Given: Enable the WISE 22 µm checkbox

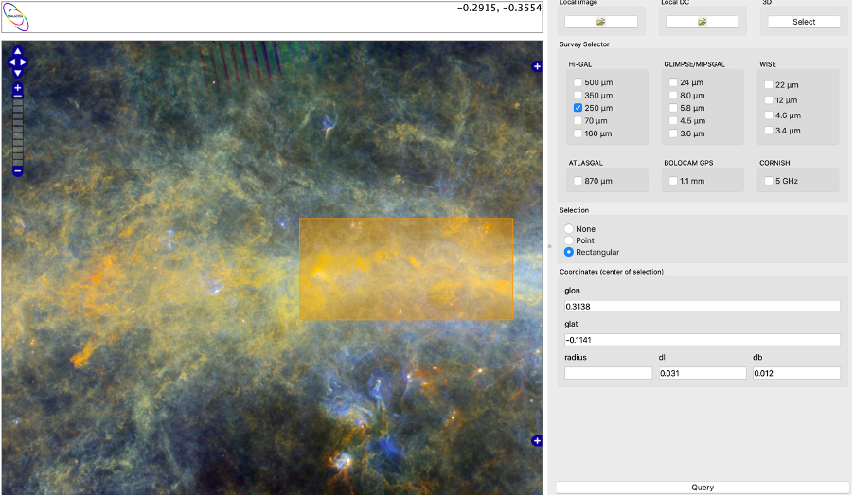Looking at the screenshot, I should [769, 85].
